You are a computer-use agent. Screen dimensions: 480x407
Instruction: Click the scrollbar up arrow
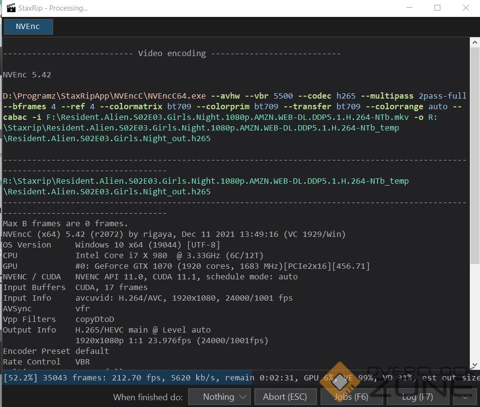(x=475, y=43)
